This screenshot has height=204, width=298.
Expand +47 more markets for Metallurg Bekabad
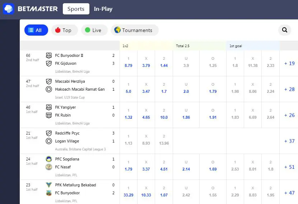(x=289, y=193)
